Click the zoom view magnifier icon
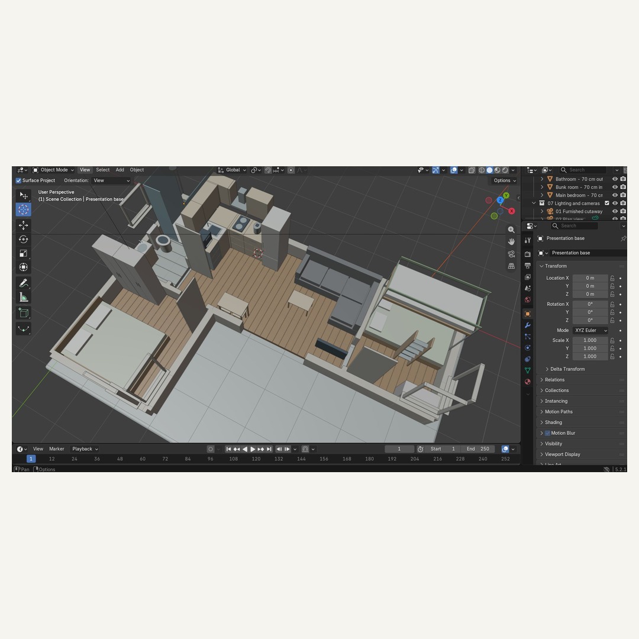 [x=511, y=230]
